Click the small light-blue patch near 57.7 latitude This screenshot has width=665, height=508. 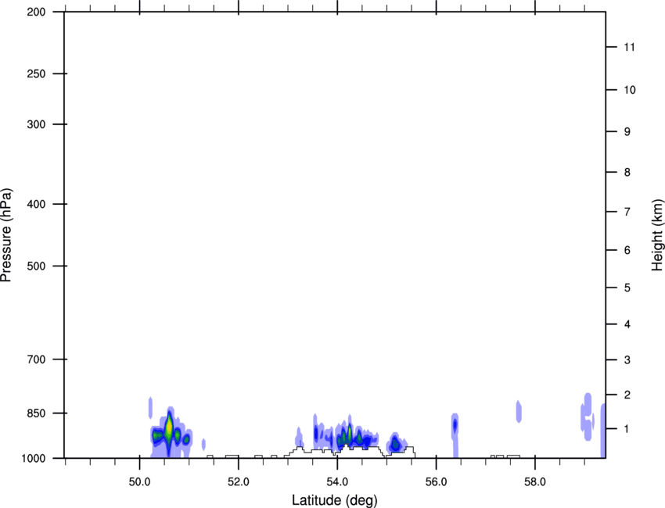coord(518,411)
